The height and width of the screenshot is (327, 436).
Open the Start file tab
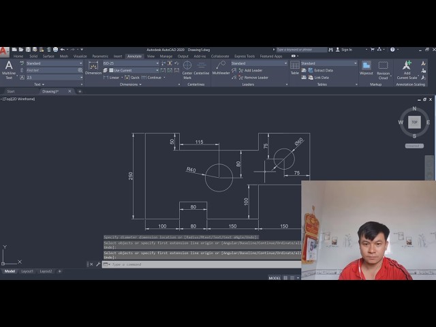pos(11,91)
